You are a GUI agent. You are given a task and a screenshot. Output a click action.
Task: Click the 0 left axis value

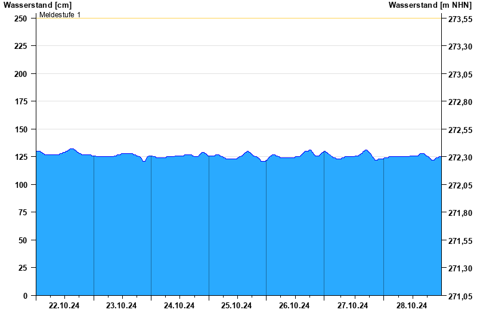(x=25, y=296)
